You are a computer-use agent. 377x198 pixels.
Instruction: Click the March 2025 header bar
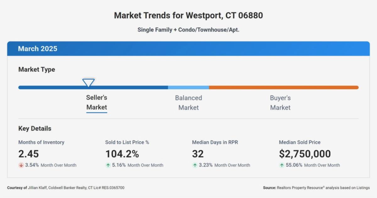pos(188,49)
